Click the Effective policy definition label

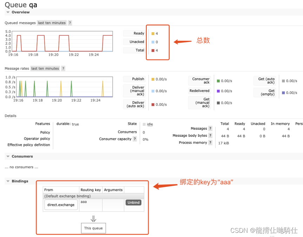pyautogui.click(x=28, y=145)
